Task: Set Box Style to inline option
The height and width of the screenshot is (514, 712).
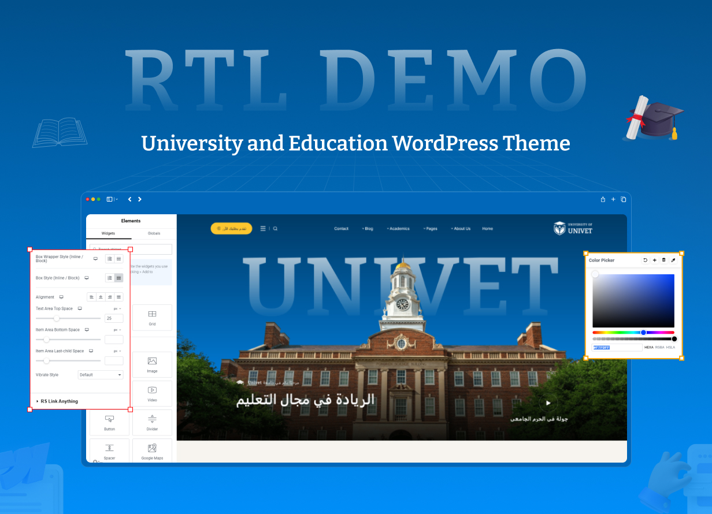Action: click(110, 278)
